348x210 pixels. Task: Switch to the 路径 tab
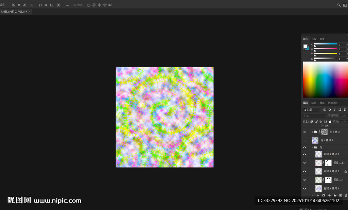pyautogui.click(x=314, y=103)
